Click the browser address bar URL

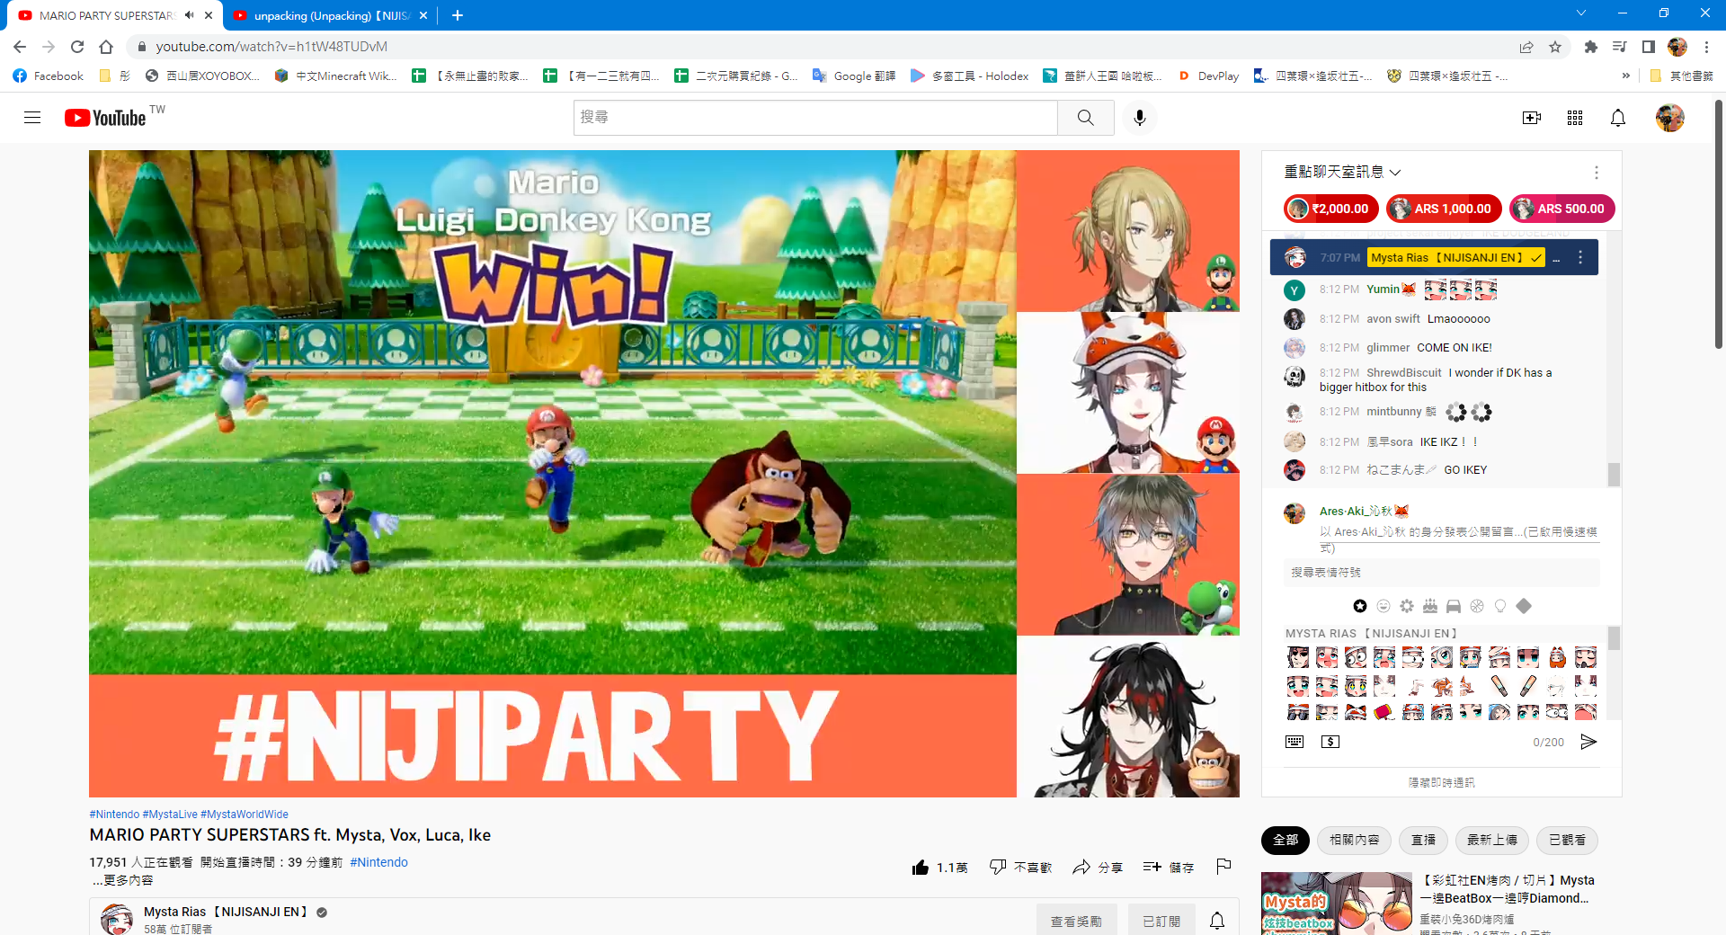pos(271,47)
